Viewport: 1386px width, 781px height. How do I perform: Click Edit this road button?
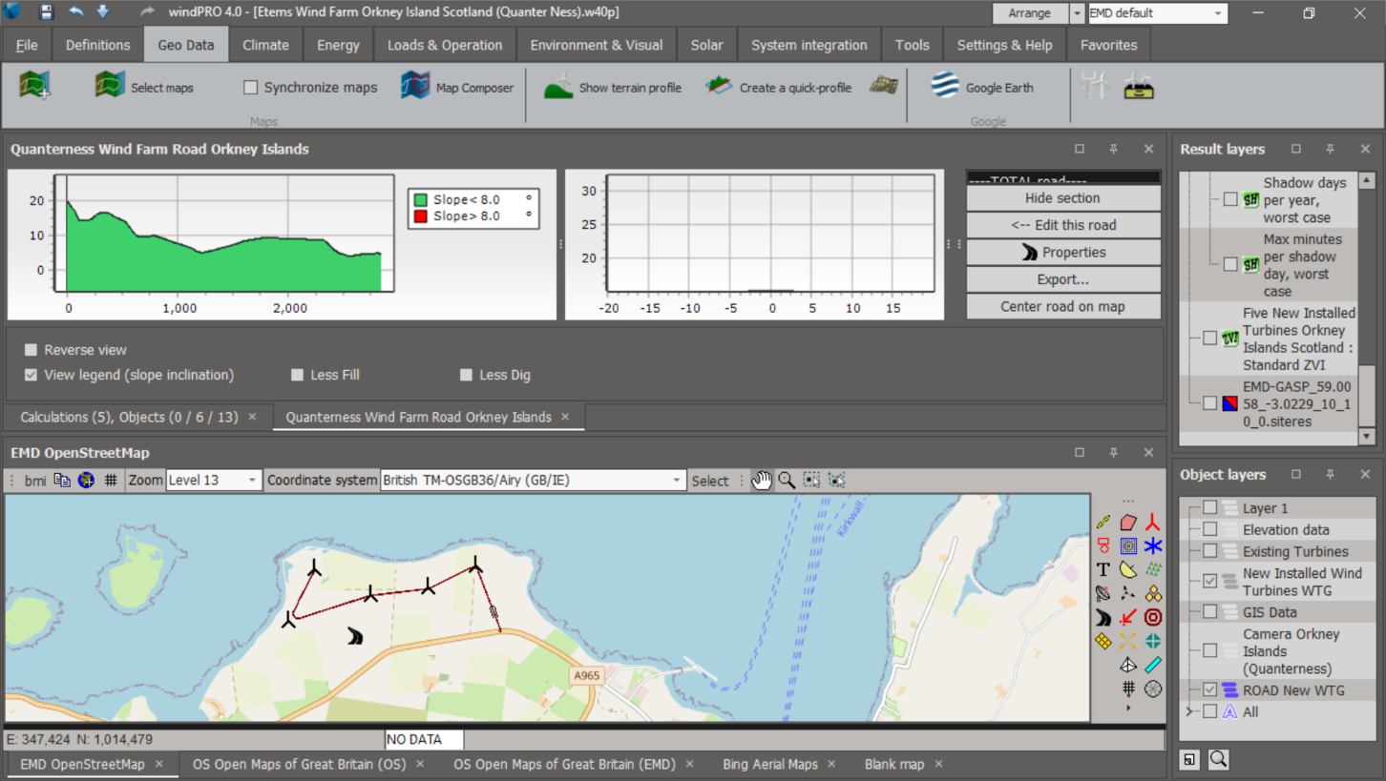click(x=1063, y=225)
